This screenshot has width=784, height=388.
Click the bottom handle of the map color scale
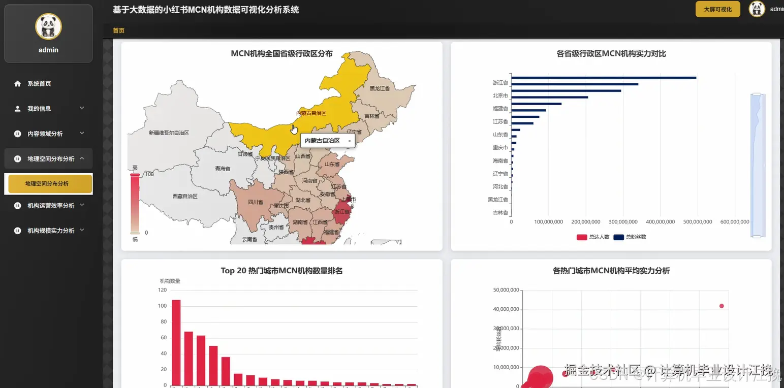click(x=135, y=233)
